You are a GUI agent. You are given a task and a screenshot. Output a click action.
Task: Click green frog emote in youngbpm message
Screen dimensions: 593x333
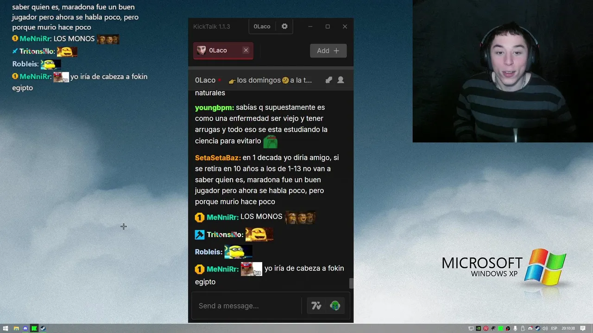point(271,141)
